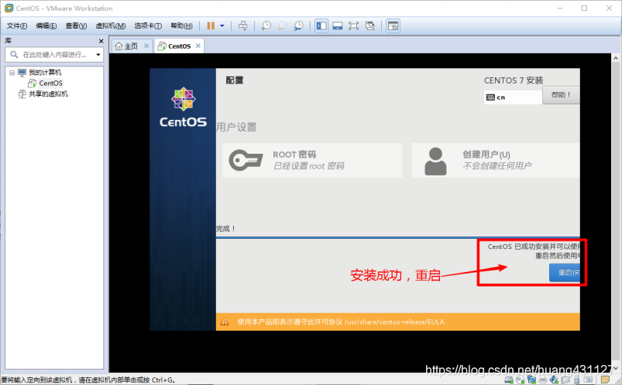Open the message log note icon
The image size is (622, 385).
605,380
